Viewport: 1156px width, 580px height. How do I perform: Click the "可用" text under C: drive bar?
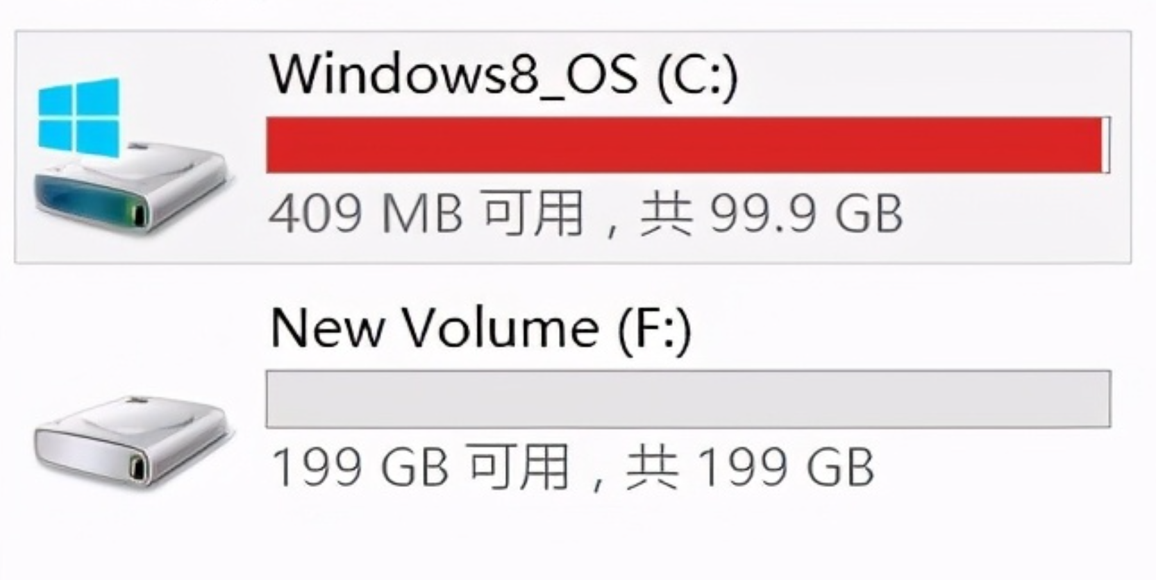pyautogui.click(x=532, y=214)
